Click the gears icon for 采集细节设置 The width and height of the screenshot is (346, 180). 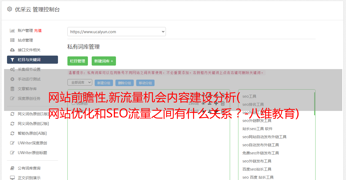(x=12, y=69)
